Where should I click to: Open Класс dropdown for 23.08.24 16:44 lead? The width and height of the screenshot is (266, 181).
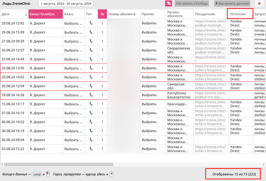73,59
